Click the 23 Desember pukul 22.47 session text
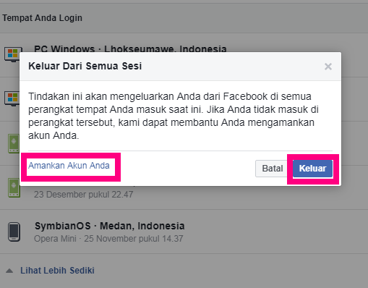368x288 pixels. [83, 195]
